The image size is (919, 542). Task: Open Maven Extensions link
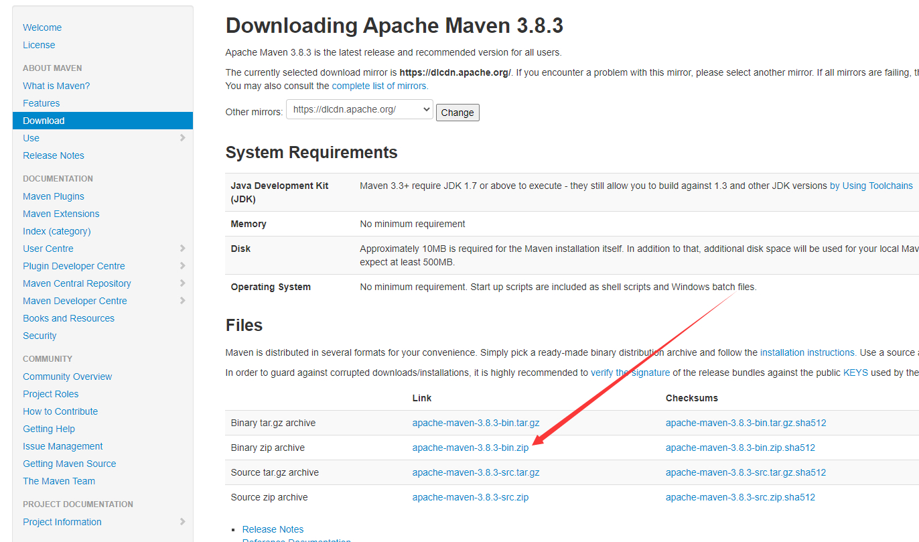pos(61,214)
